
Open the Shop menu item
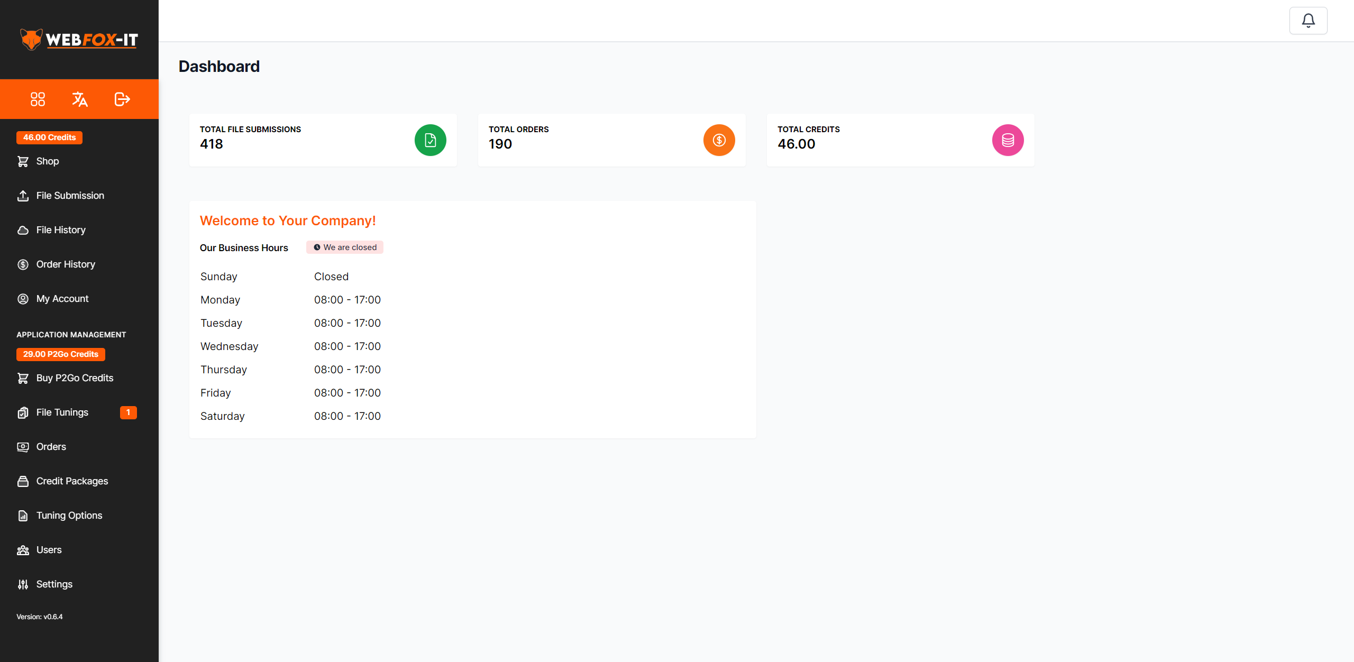click(47, 161)
